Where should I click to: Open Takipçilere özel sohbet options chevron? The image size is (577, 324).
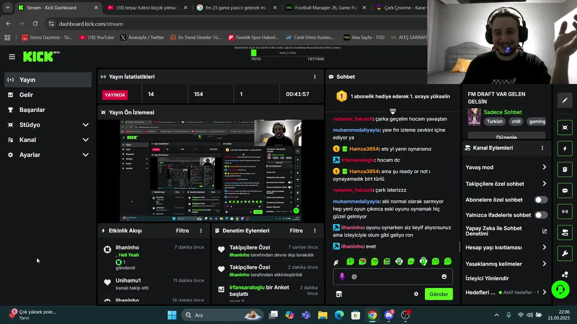[544, 184]
